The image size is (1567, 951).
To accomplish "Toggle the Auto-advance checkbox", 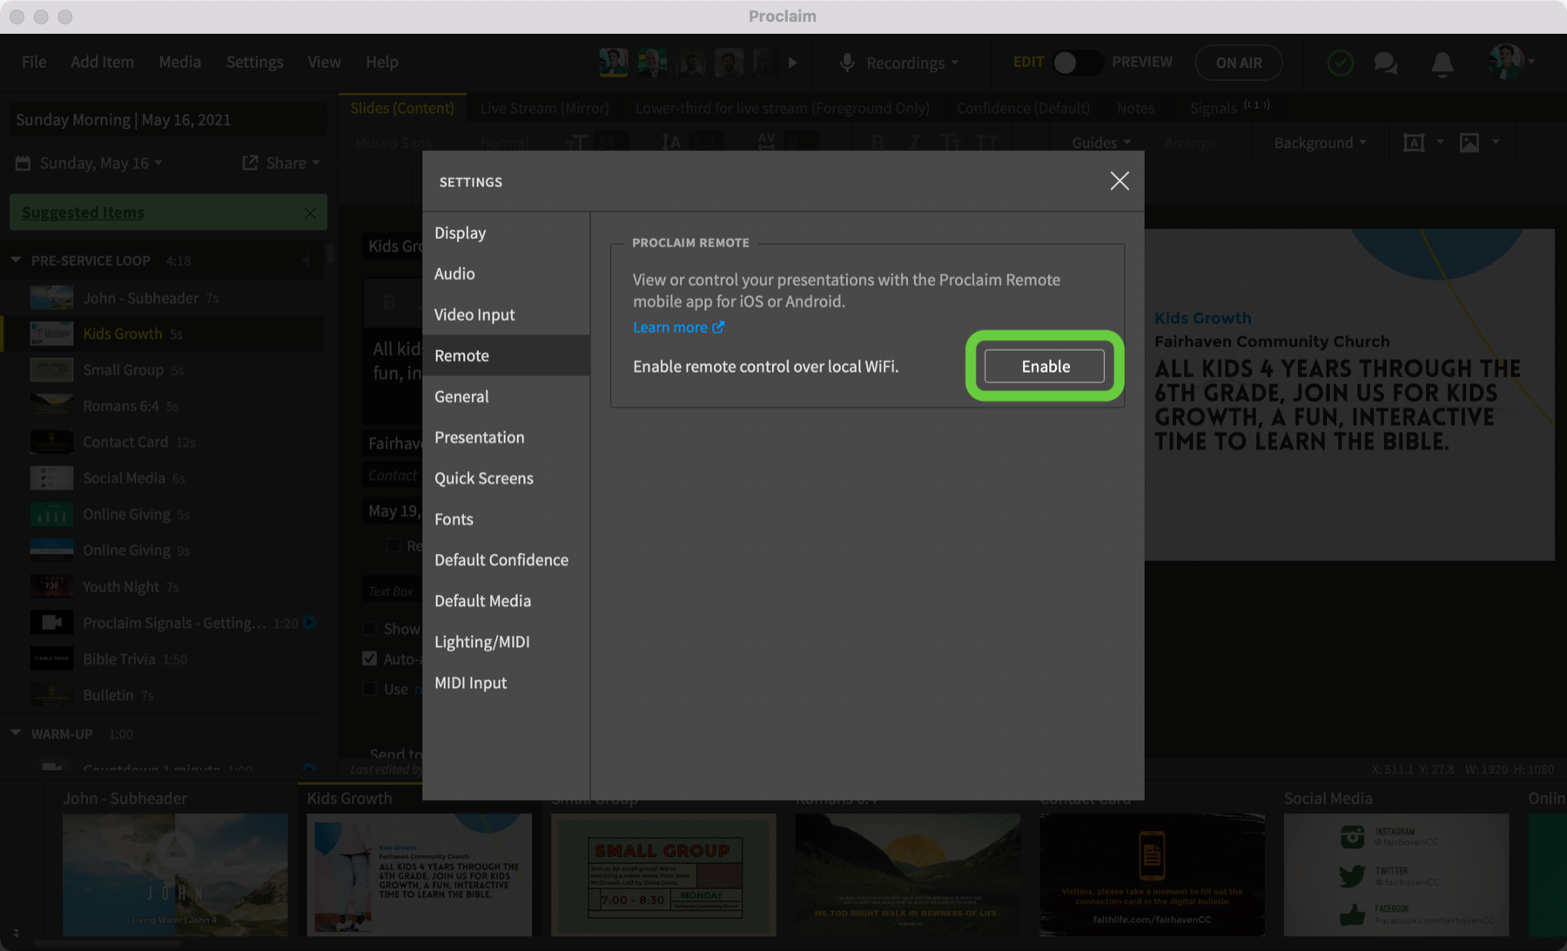I will click(x=370, y=658).
